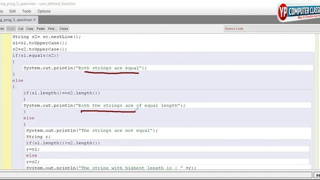The width and height of the screenshot is (320, 180).
Task: Click the line 'if(s1.length()>s2.length())'
Action: tap(63, 143)
